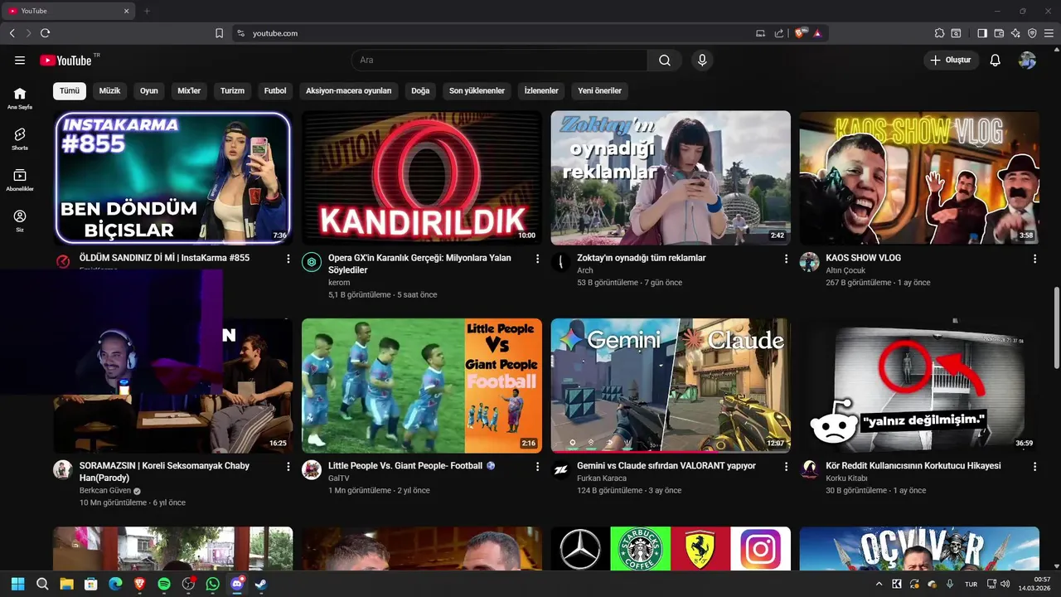Screen dimensions: 1061x597
Task: Start voice search with microphone icon
Action: coord(702,61)
